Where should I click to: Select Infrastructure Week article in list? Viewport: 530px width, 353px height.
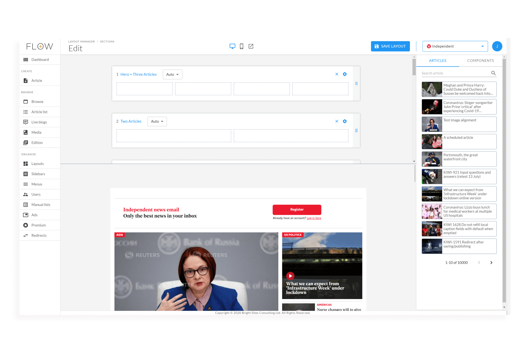tap(459, 194)
